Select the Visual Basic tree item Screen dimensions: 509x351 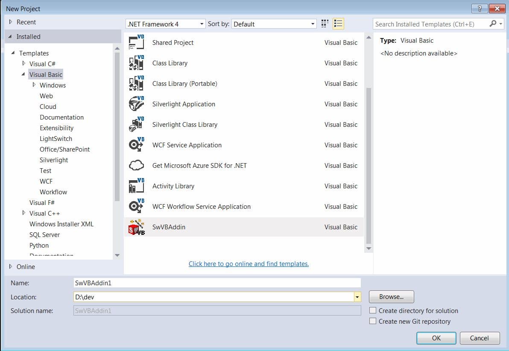click(46, 74)
